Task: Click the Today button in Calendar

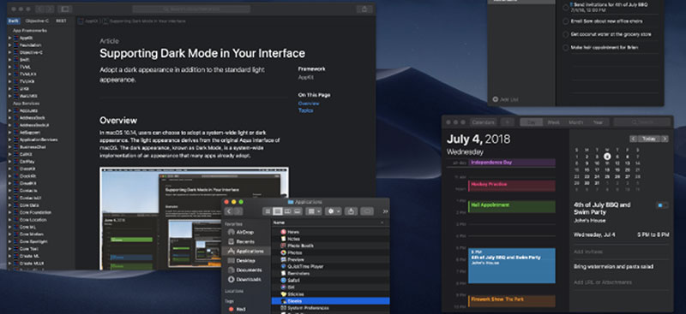Action: 649,139
